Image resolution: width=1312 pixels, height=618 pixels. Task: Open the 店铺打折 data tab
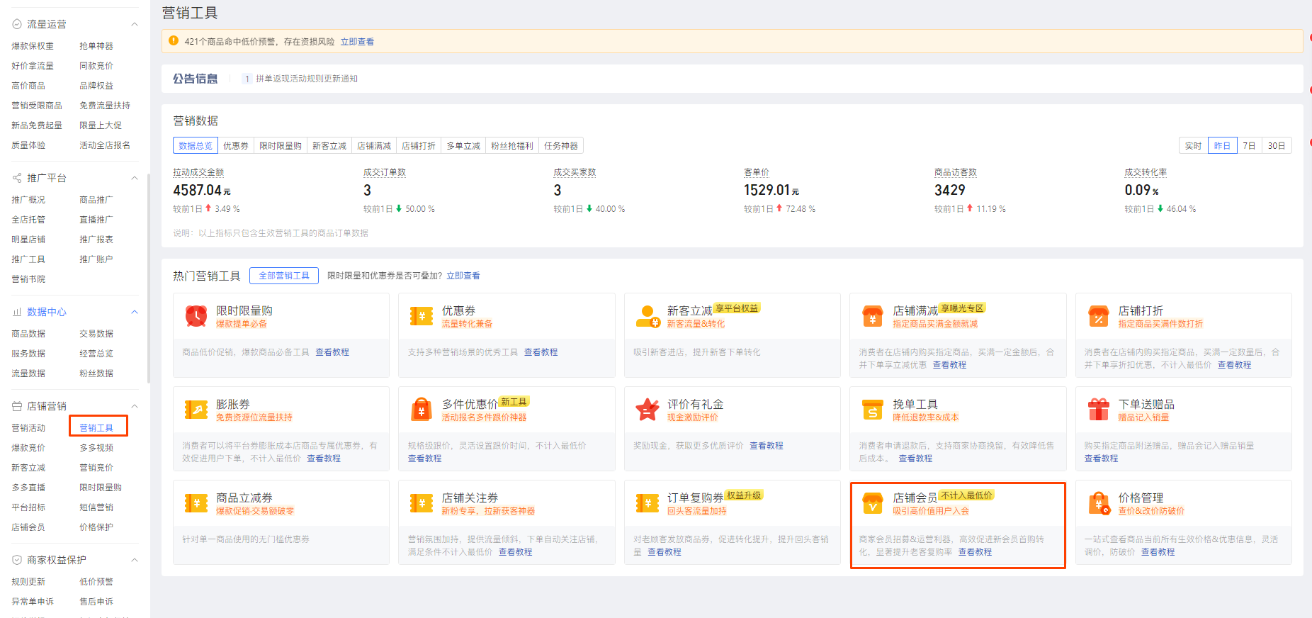pyautogui.click(x=419, y=146)
